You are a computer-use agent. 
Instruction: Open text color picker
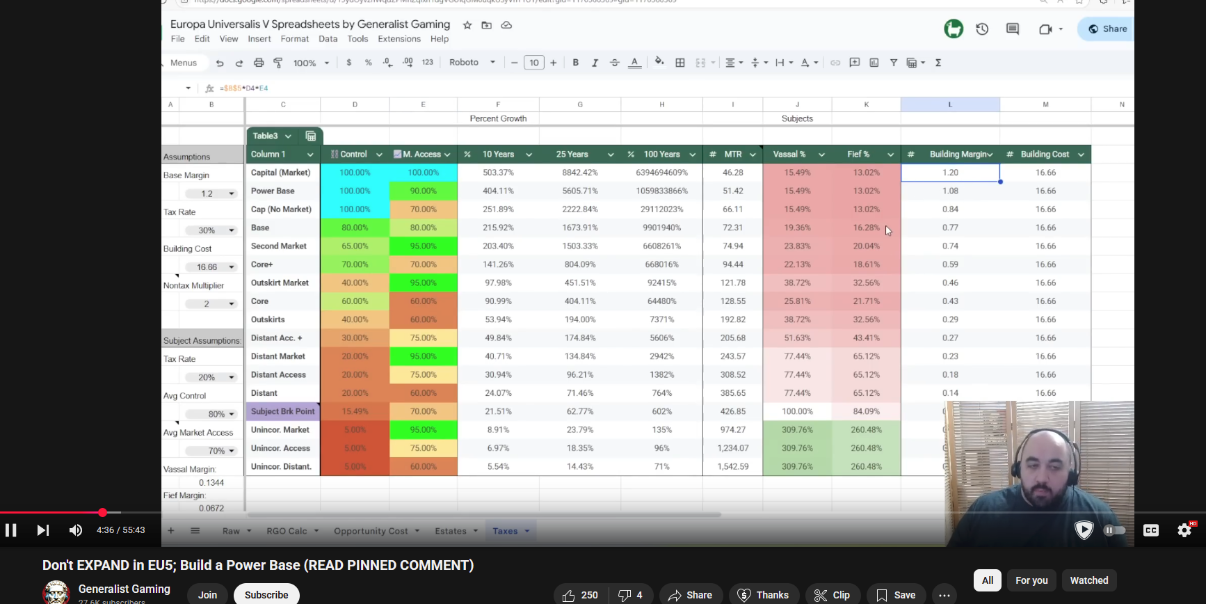634,63
